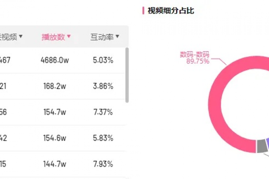Click the 数码-数码 89.75% chart label

point(195,58)
